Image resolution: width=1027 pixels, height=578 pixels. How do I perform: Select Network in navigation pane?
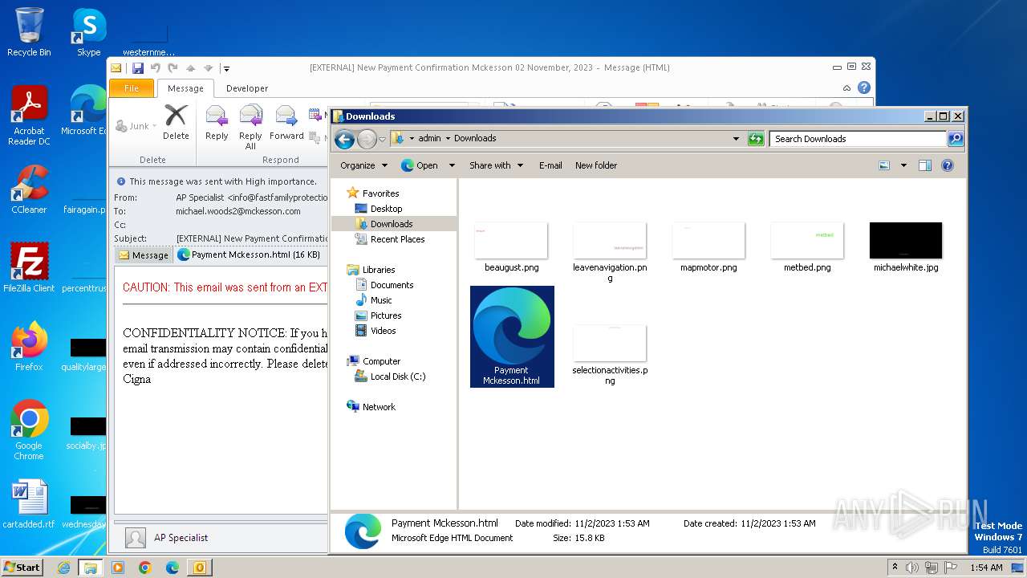pyautogui.click(x=379, y=407)
